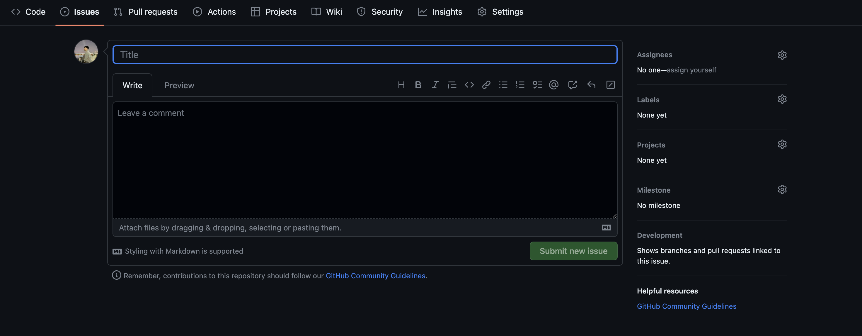
Task: Click the issue Title field
Action: 365,55
